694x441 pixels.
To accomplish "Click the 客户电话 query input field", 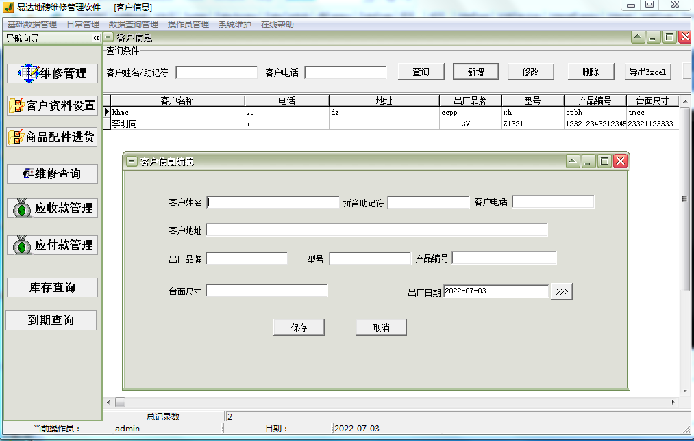I will pyautogui.click(x=346, y=70).
